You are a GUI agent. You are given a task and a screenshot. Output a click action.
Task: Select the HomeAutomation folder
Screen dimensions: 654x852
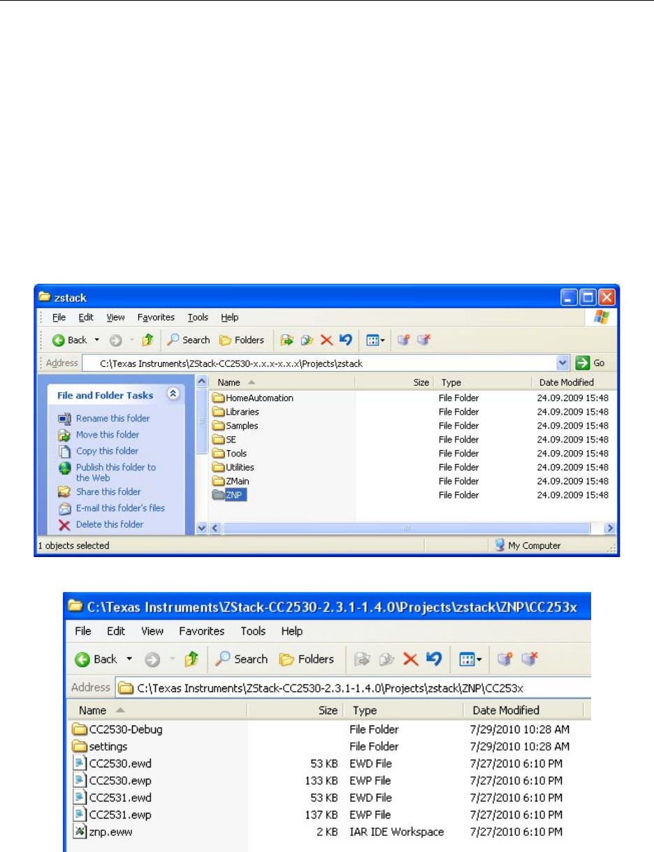(253, 398)
